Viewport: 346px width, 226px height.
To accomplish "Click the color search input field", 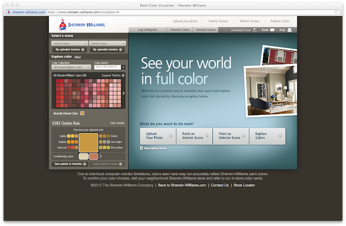I will (x=108, y=67).
